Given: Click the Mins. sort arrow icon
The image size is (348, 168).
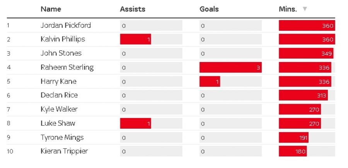Looking at the screenshot, I should [x=305, y=9].
